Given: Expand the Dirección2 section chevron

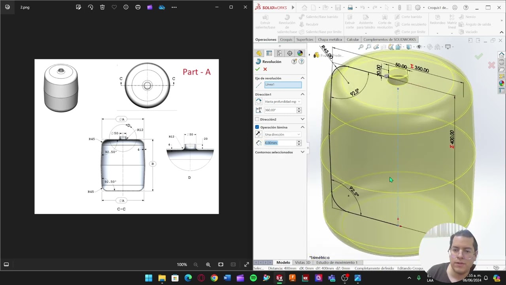Looking at the screenshot, I should click(x=302, y=119).
